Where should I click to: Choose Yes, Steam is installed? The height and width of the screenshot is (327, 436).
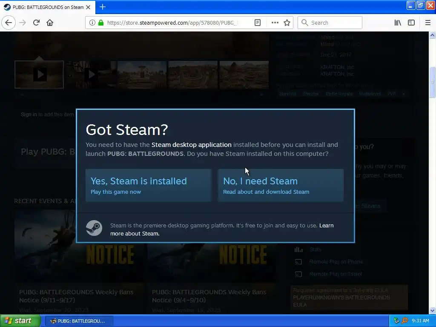[148, 186]
